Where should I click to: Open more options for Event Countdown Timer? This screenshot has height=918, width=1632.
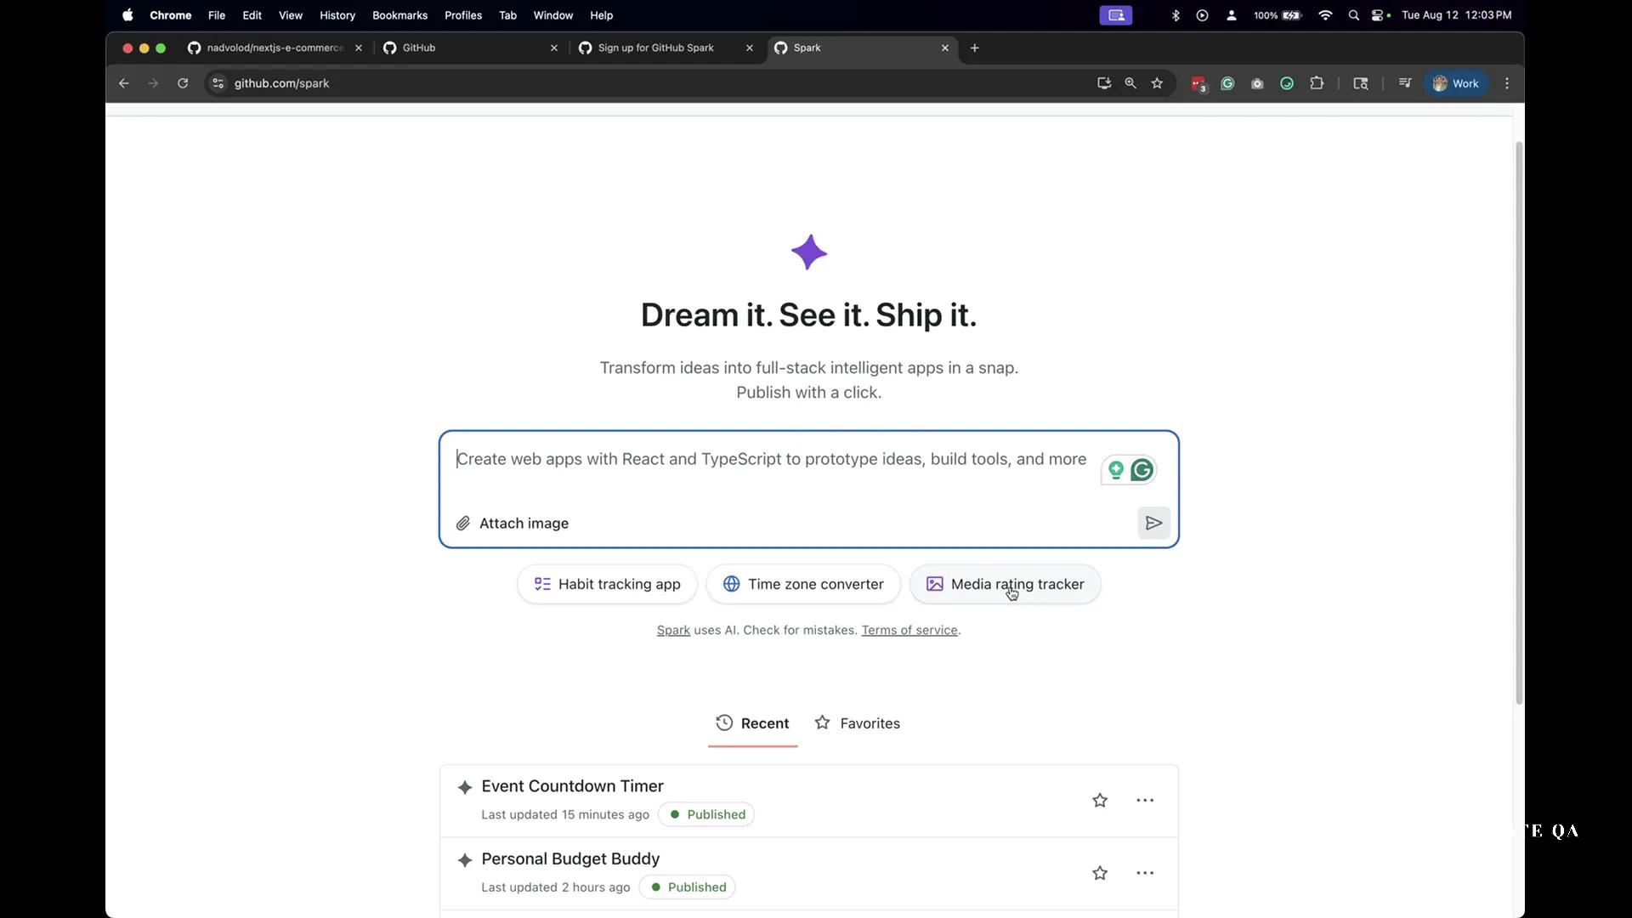(x=1145, y=801)
